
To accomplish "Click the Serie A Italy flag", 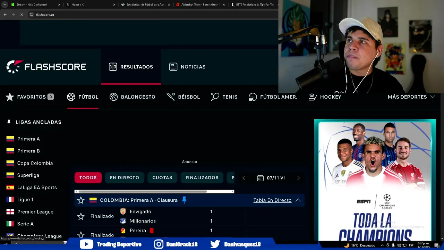I will click(x=10, y=224).
